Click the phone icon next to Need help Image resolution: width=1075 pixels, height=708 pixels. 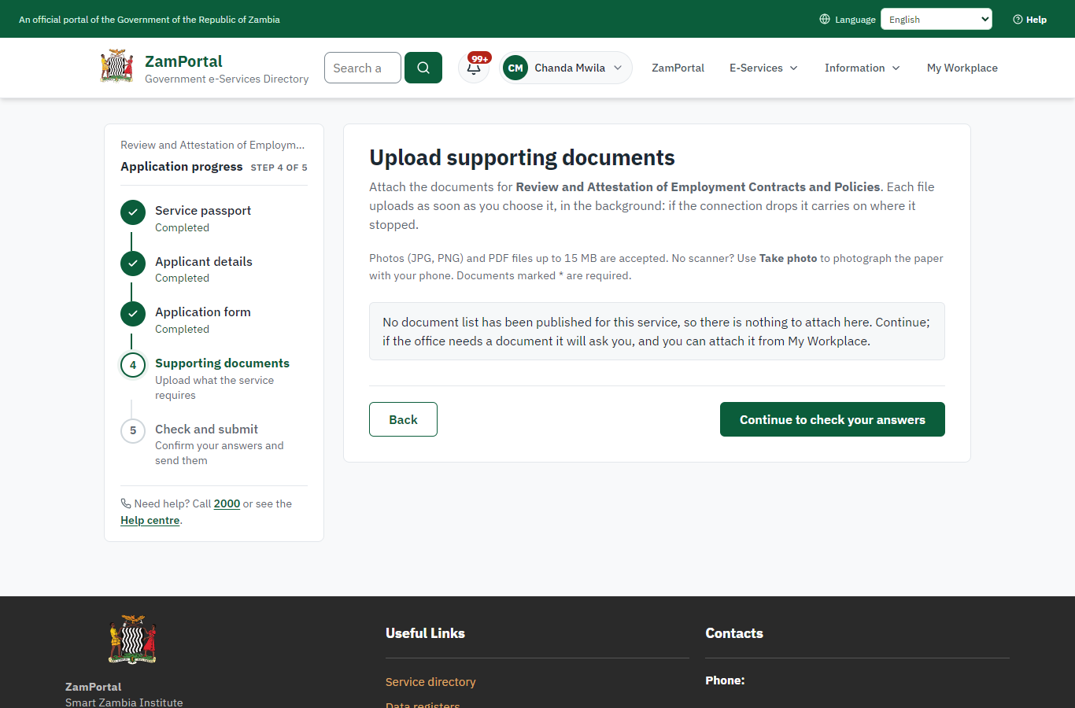coord(126,503)
